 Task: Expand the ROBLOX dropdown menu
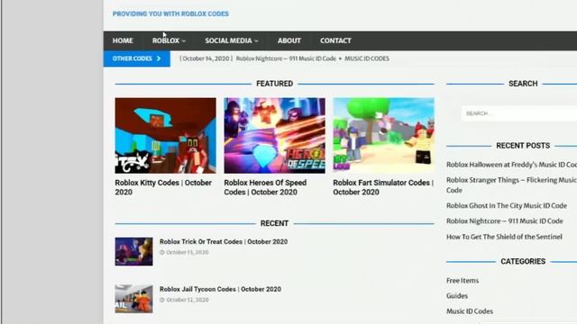169,40
